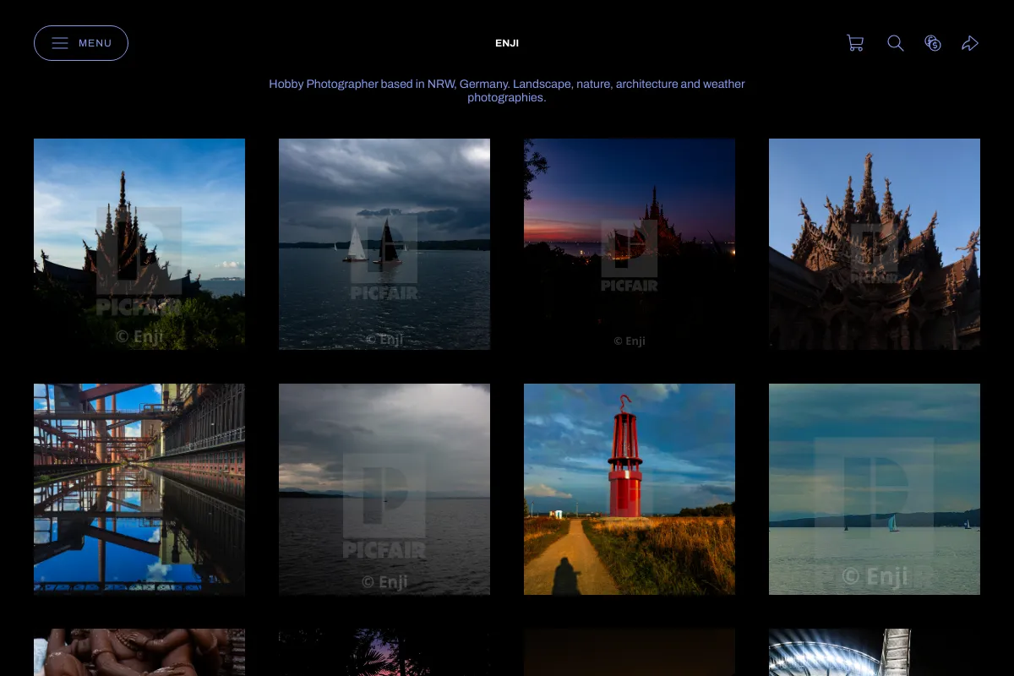Viewport: 1014px width, 676px height.
Task: Click the ENJI store title
Action: click(x=507, y=43)
